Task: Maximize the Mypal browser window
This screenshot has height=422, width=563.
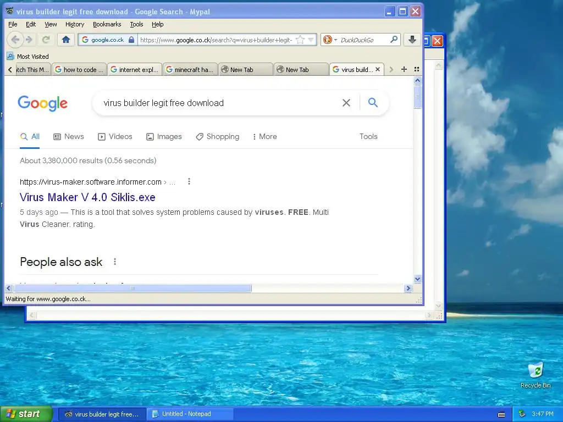Action: (x=402, y=12)
